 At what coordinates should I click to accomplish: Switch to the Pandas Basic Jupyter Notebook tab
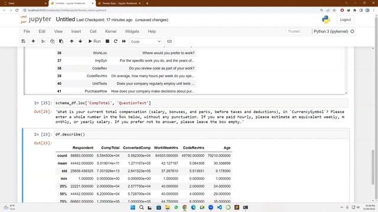119,4
